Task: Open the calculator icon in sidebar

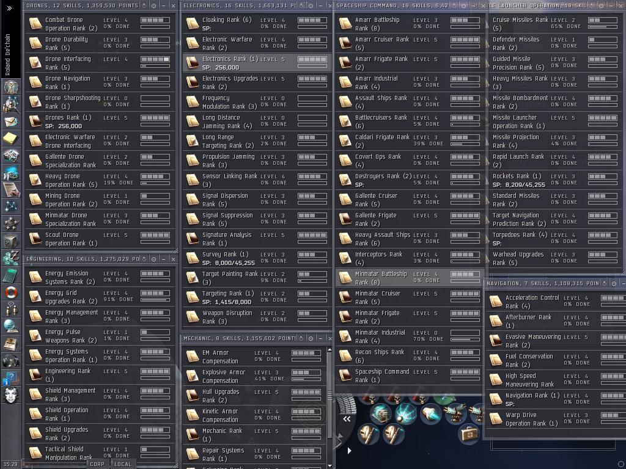Action: pyautogui.click(x=11, y=275)
